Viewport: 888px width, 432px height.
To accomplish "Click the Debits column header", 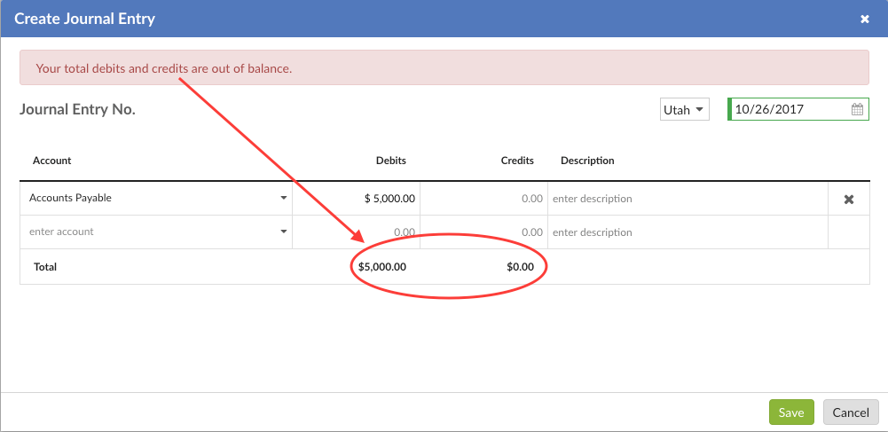I will point(390,161).
